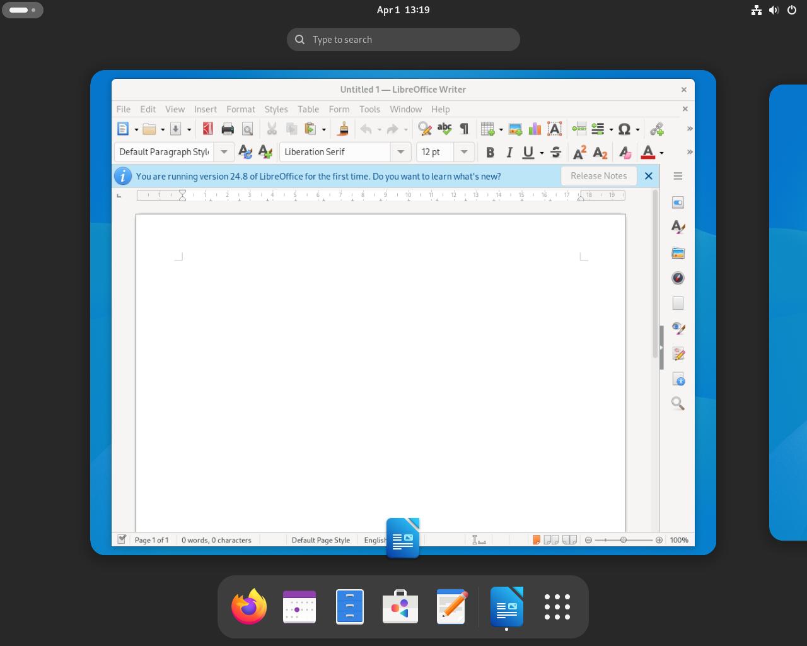Screen dimensions: 807x646
Task: Open the Templates folder icon
Action: coord(149,129)
